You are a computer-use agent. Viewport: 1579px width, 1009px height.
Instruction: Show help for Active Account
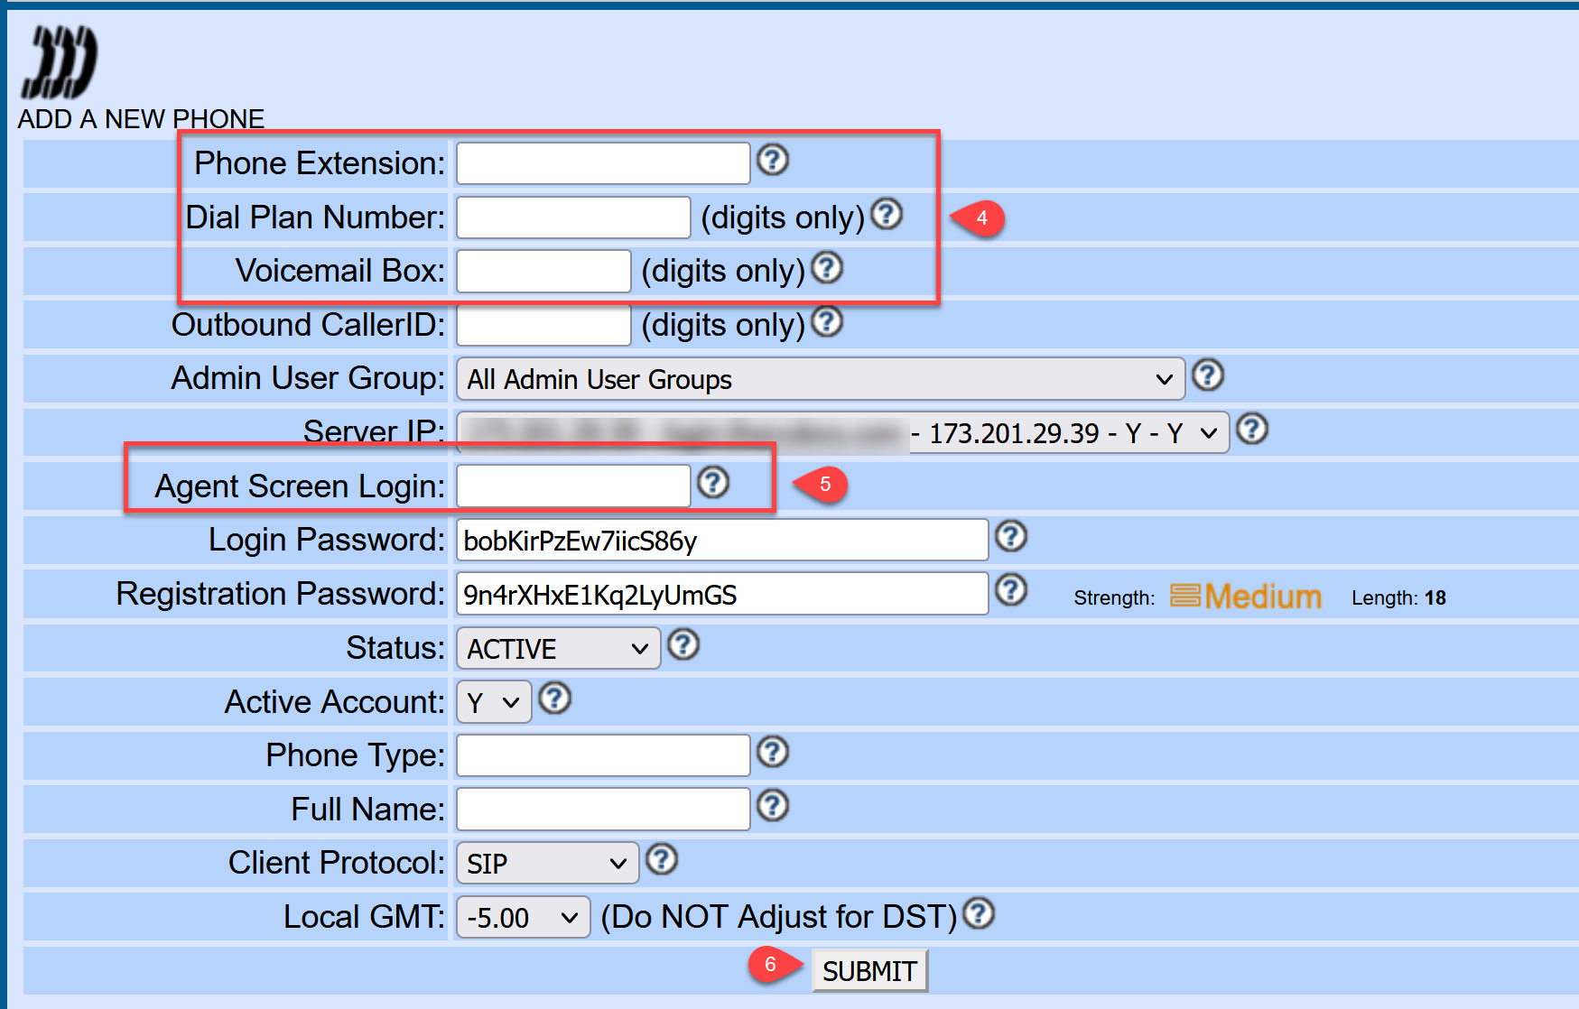[554, 699]
